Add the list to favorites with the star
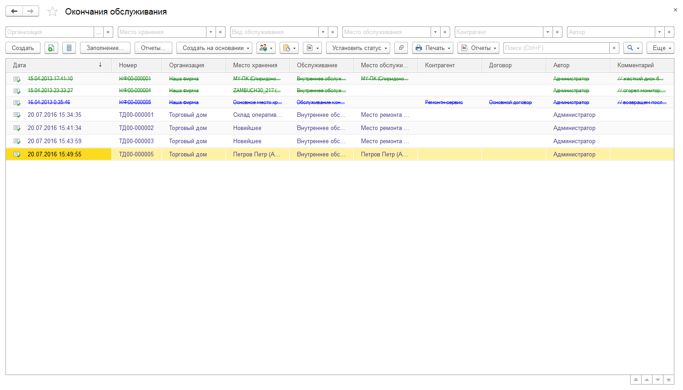 [53, 12]
